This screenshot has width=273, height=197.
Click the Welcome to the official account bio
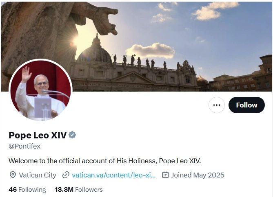pos(105,161)
